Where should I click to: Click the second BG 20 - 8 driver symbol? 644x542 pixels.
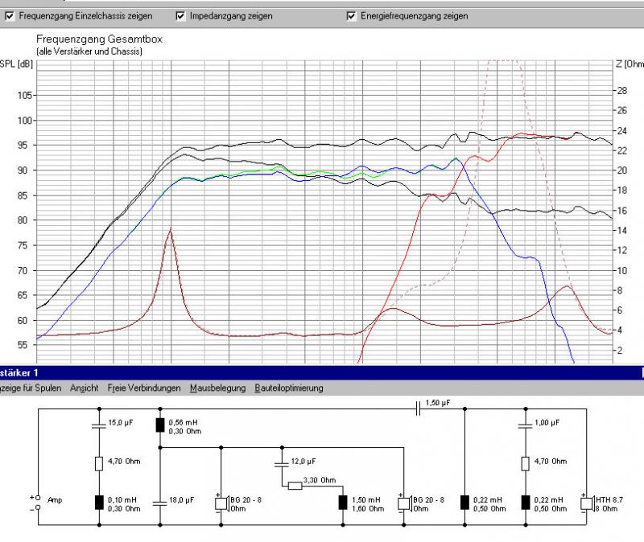point(402,504)
